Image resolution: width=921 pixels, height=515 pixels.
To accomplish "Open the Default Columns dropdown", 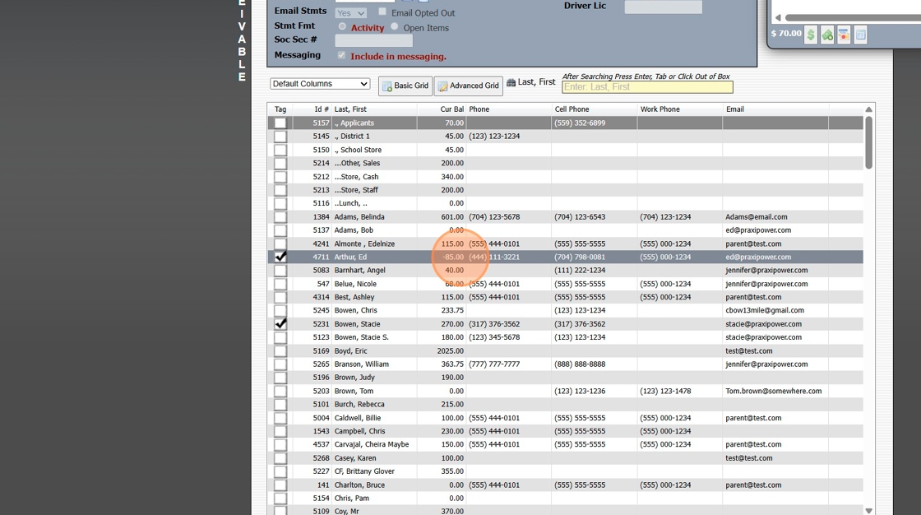I will [x=320, y=83].
